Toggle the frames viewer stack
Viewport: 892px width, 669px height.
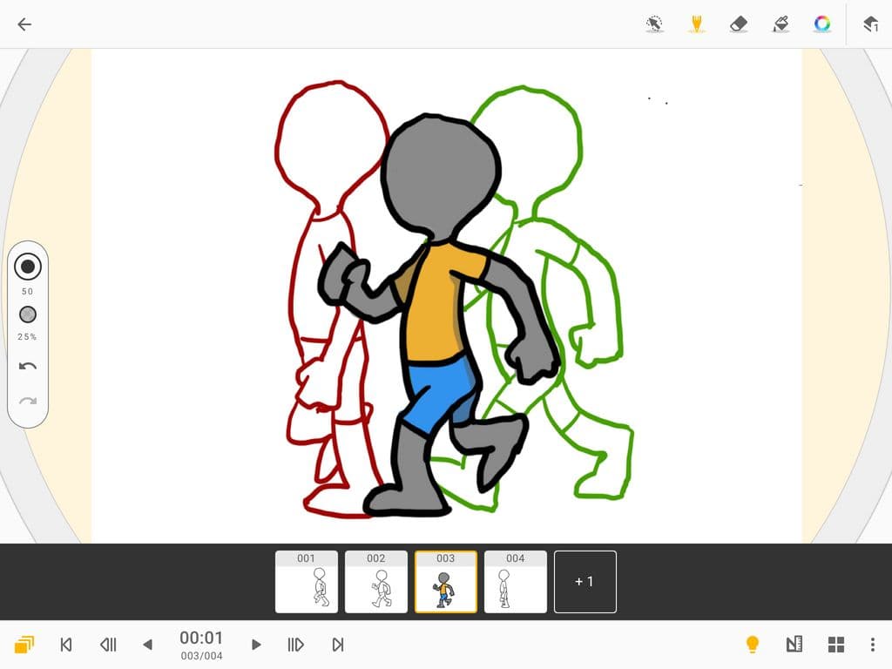(x=24, y=645)
